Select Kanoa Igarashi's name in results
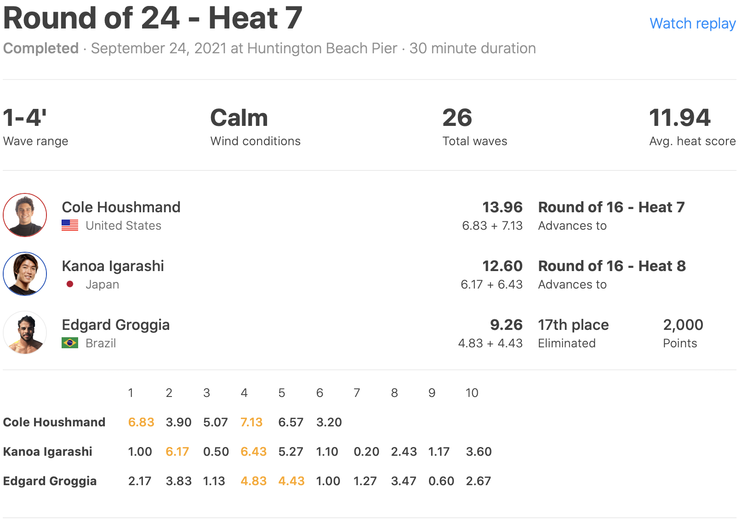This screenshot has height=521, width=742. click(113, 266)
